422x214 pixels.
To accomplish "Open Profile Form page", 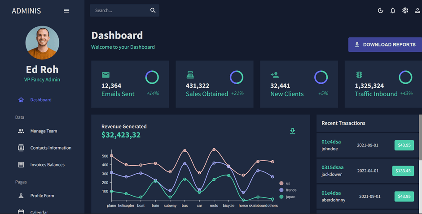I will 42,196.
